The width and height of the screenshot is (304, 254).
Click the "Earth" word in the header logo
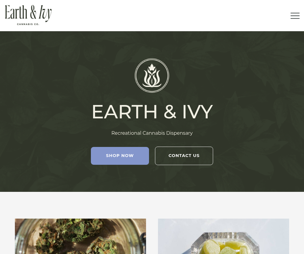point(16,12)
